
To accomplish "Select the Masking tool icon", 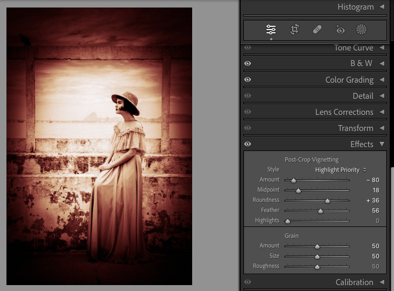I will coord(362,30).
